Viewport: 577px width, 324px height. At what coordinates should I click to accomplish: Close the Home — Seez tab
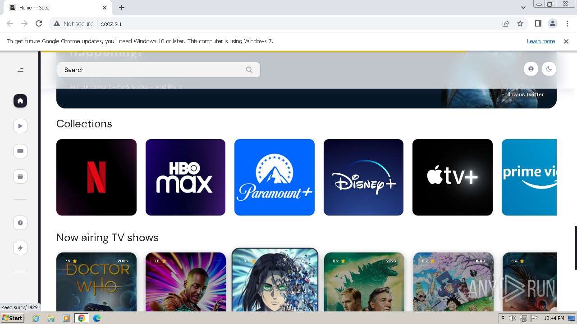105,8
